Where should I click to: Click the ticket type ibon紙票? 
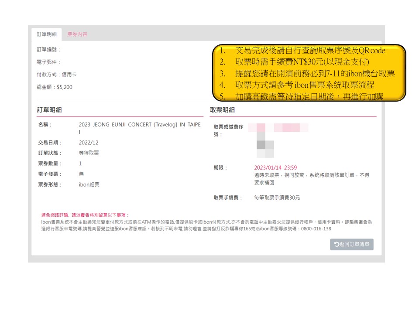click(x=89, y=184)
